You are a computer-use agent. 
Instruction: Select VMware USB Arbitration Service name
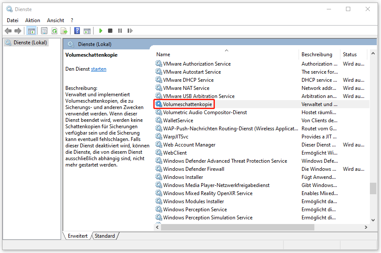(199, 96)
